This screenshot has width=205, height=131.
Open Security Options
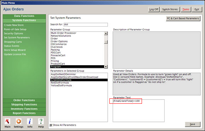click(13, 34)
